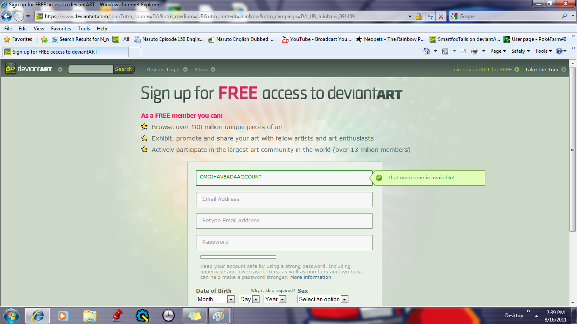577x324 pixels.
Task: Open 'Neopets - The Rainbow P...' favorite
Action: point(390,39)
